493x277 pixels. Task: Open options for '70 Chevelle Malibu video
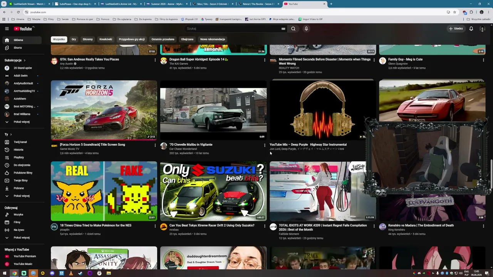tap(265, 145)
